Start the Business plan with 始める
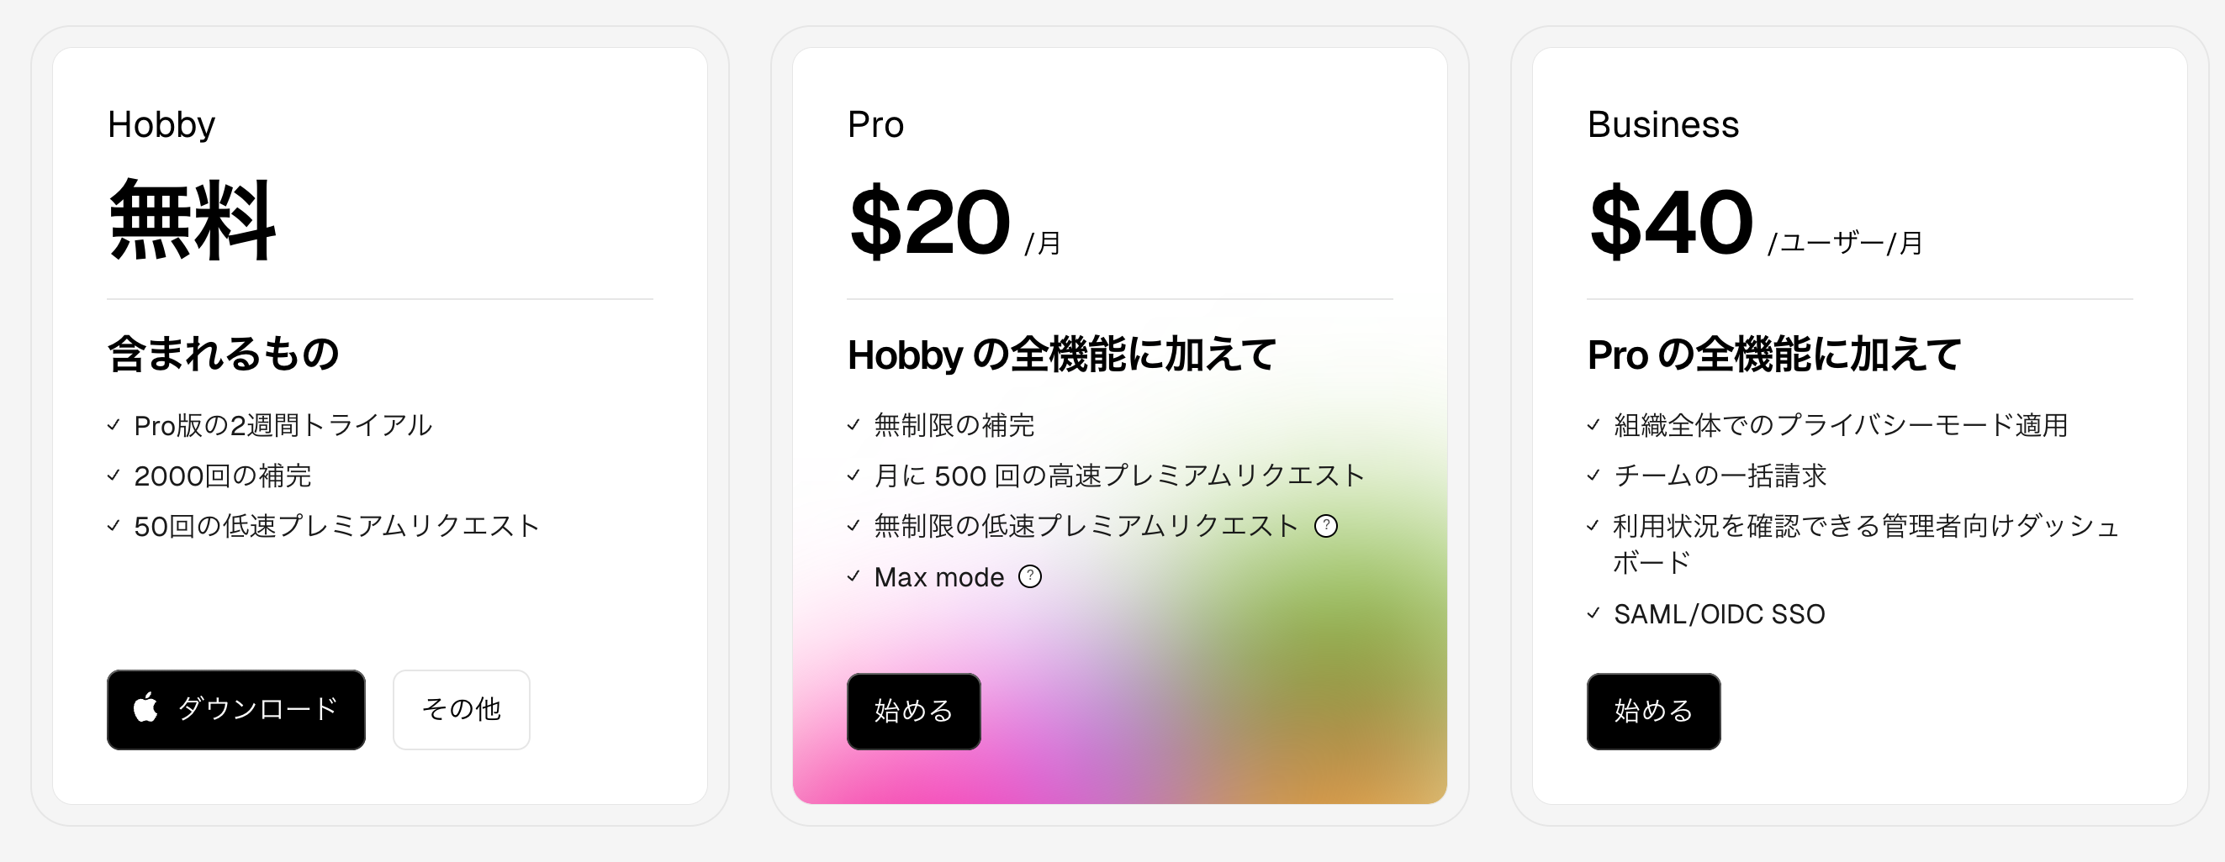Screen dimensions: 2225x862 click(x=1653, y=711)
